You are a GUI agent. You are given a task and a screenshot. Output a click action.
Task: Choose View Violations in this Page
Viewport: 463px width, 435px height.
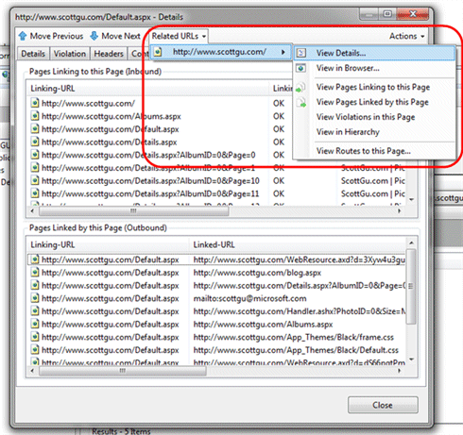(366, 117)
